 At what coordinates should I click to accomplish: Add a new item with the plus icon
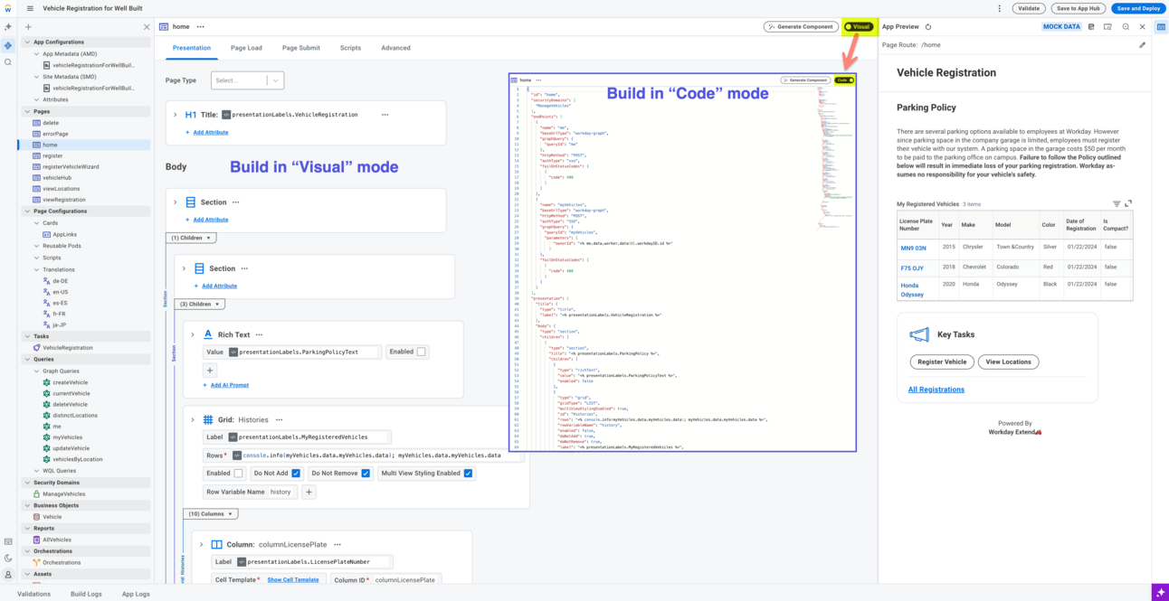click(x=28, y=27)
